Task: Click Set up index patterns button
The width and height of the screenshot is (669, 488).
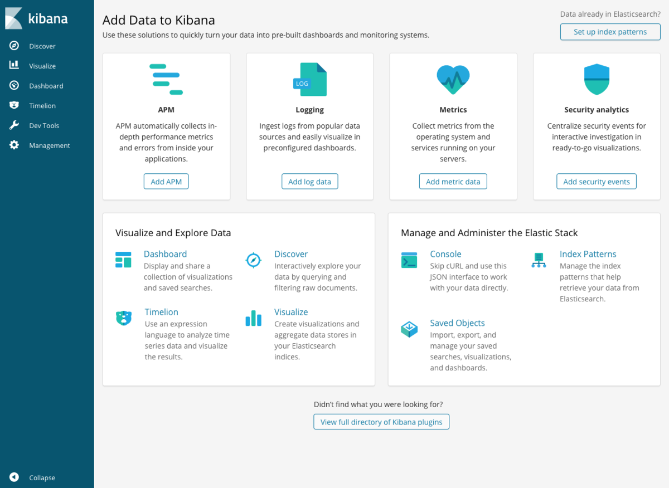Action: pyautogui.click(x=610, y=32)
